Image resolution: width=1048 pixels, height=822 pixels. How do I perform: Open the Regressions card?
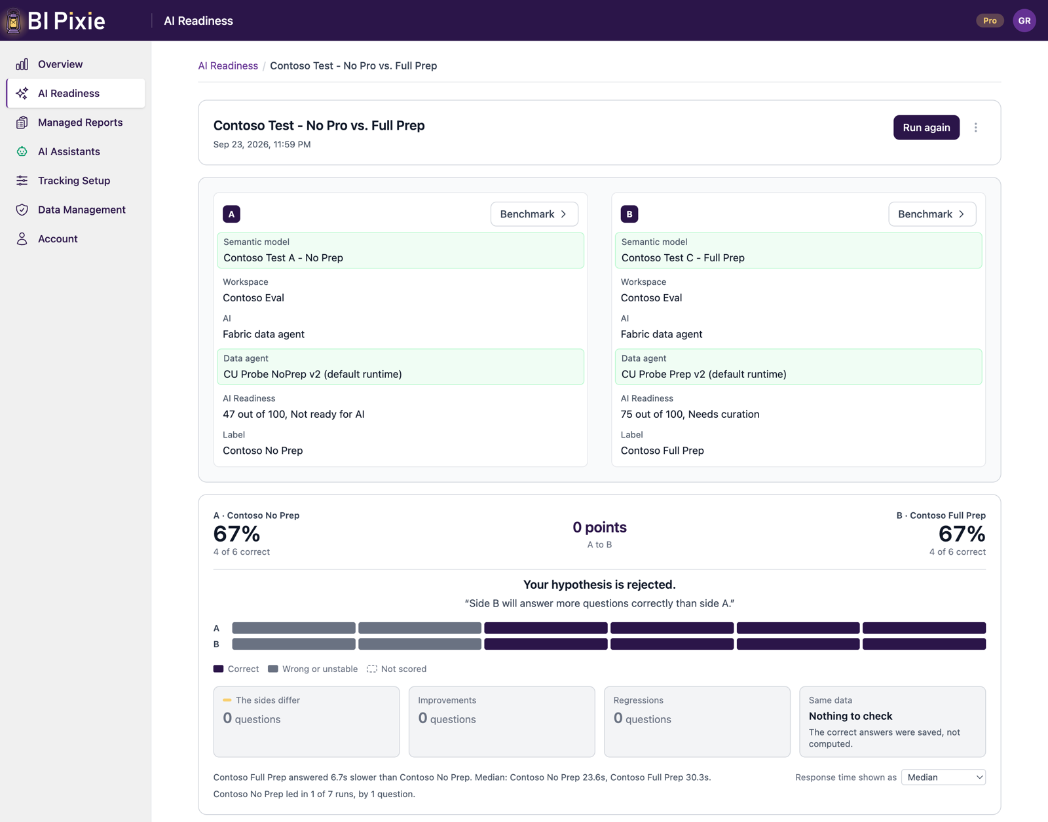point(697,722)
